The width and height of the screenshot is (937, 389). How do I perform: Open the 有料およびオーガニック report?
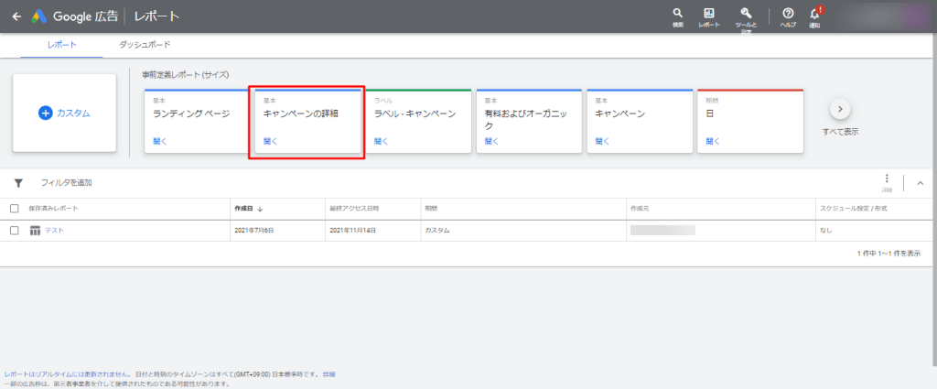click(x=529, y=122)
